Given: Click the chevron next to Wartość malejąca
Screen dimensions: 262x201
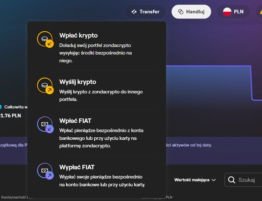Looking at the screenshot, I should click(214, 180).
